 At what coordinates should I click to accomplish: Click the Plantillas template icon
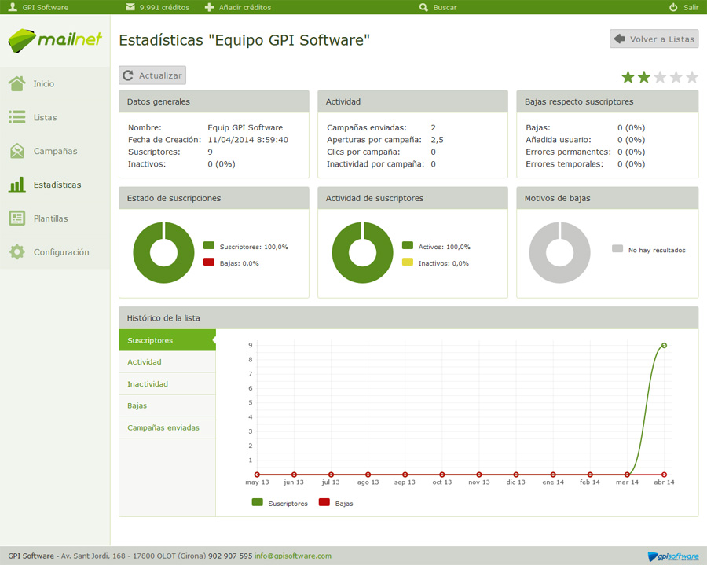tap(17, 218)
